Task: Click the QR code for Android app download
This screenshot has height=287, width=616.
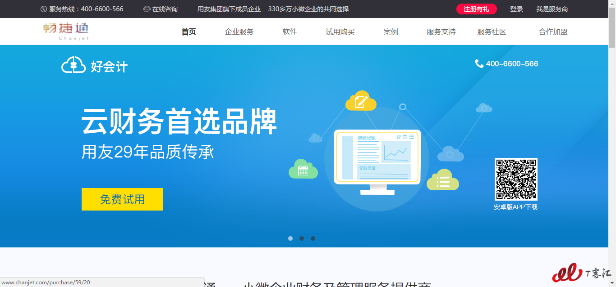Action: (x=516, y=179)
